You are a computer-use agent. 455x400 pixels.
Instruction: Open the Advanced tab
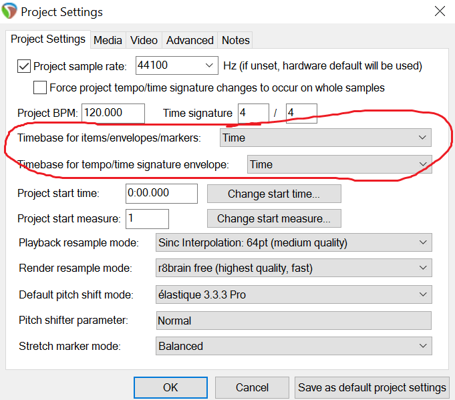(x=190, y=40)
